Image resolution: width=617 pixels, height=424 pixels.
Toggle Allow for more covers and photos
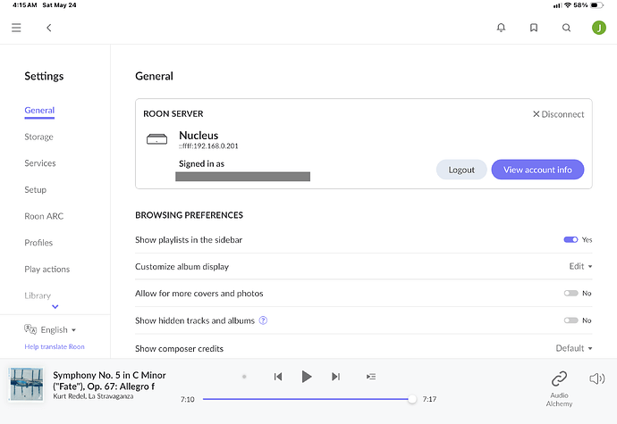[x=571, y=293]
